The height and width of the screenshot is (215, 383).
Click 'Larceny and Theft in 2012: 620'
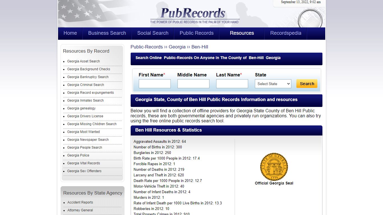coord(159,175)
